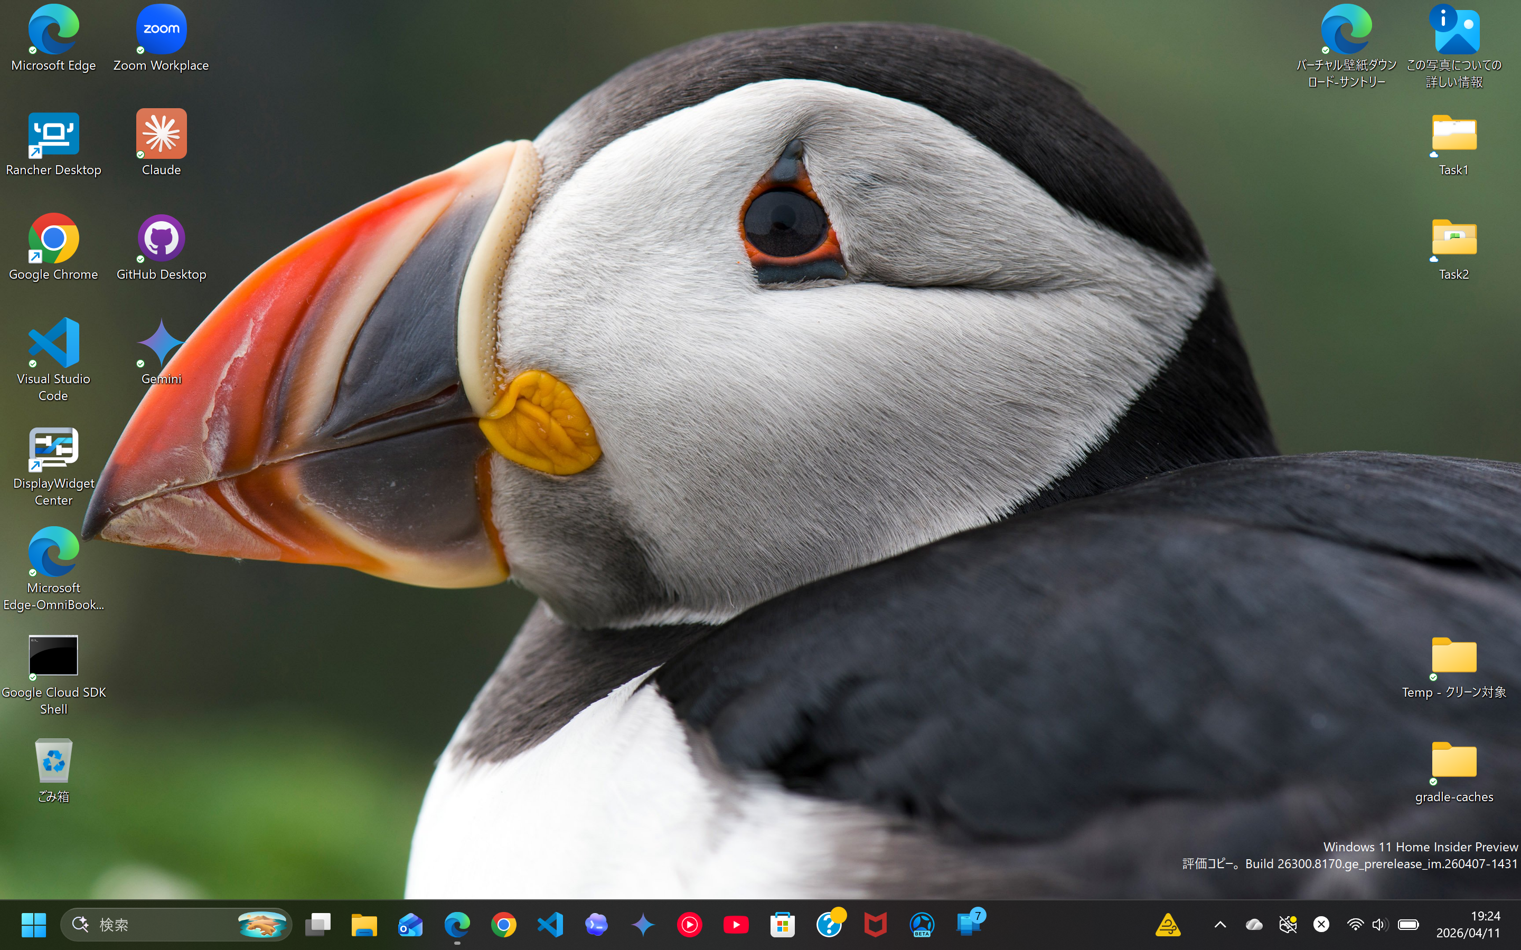Open Microsoft Store from taskbar

coord(783,924)
